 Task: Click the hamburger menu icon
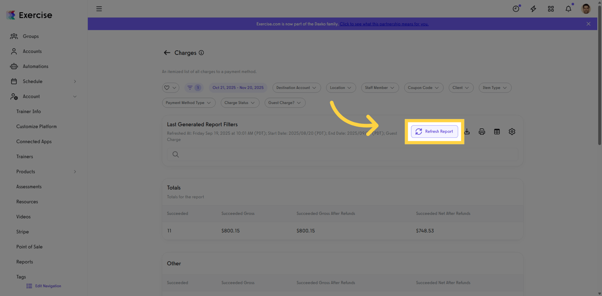[x=99, y=9]
